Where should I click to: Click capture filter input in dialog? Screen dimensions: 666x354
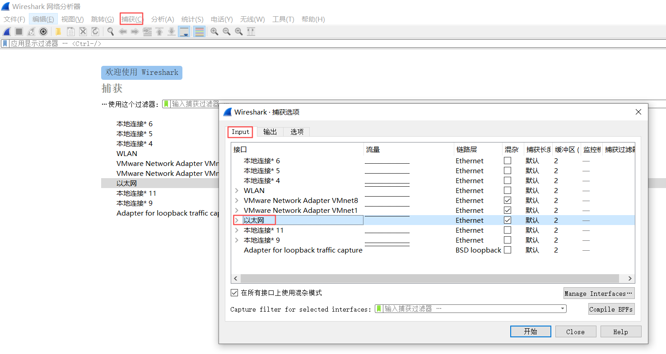470,308
